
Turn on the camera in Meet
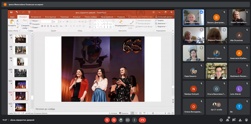click(x=114, y=120)
